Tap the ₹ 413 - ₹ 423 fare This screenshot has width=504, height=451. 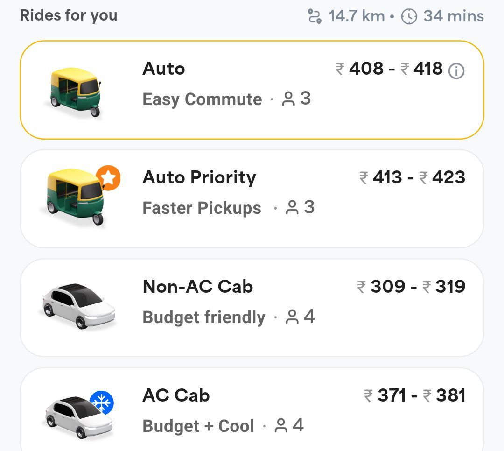tap(412, 177)
